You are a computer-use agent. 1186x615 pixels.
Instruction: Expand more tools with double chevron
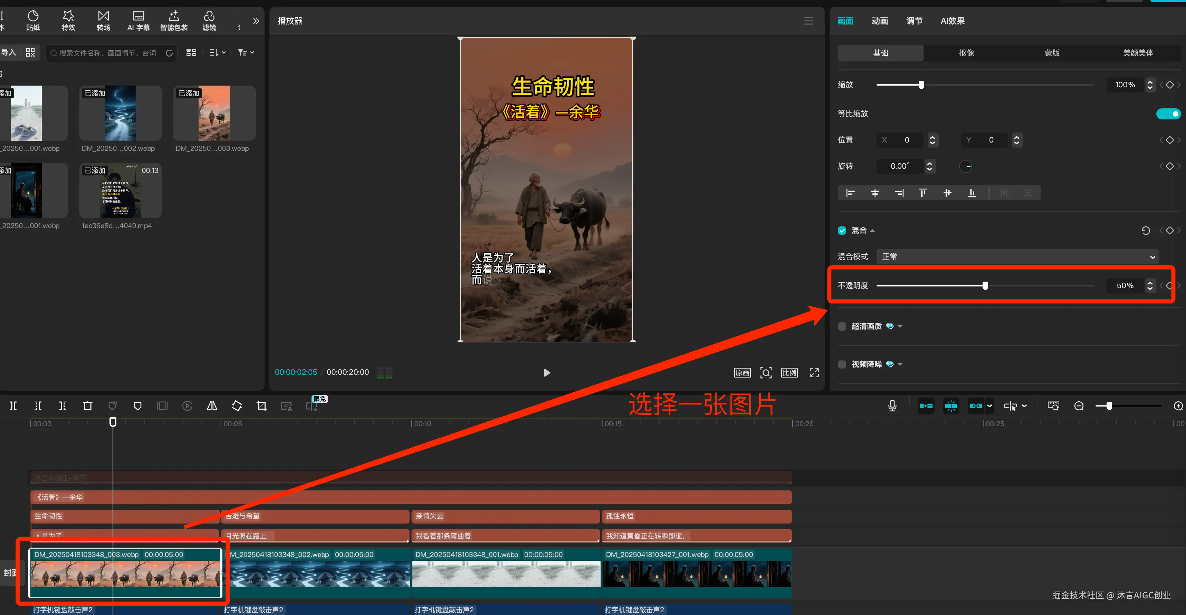click(256, 21)
